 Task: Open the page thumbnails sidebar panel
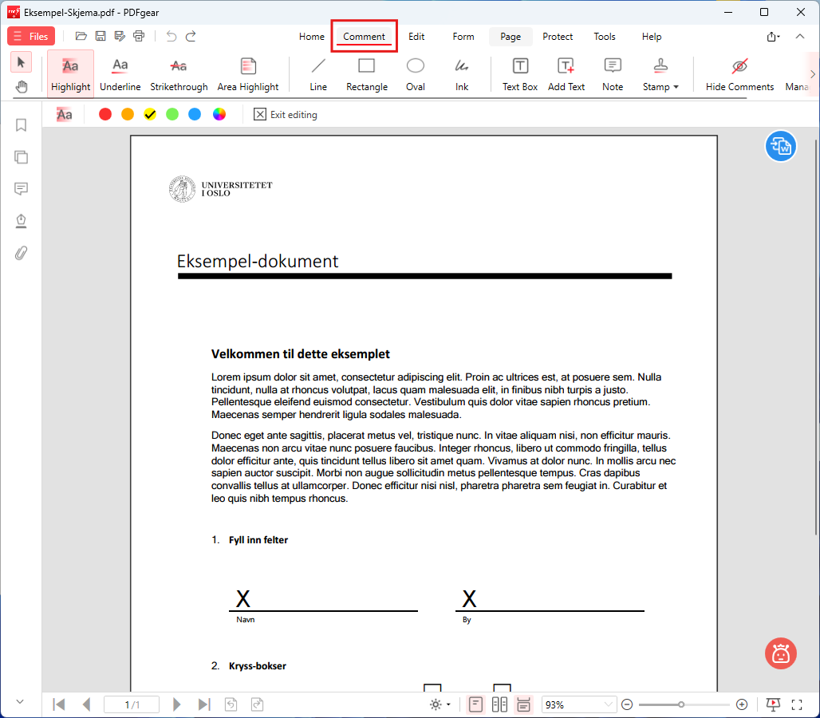(x=21, y=157)
